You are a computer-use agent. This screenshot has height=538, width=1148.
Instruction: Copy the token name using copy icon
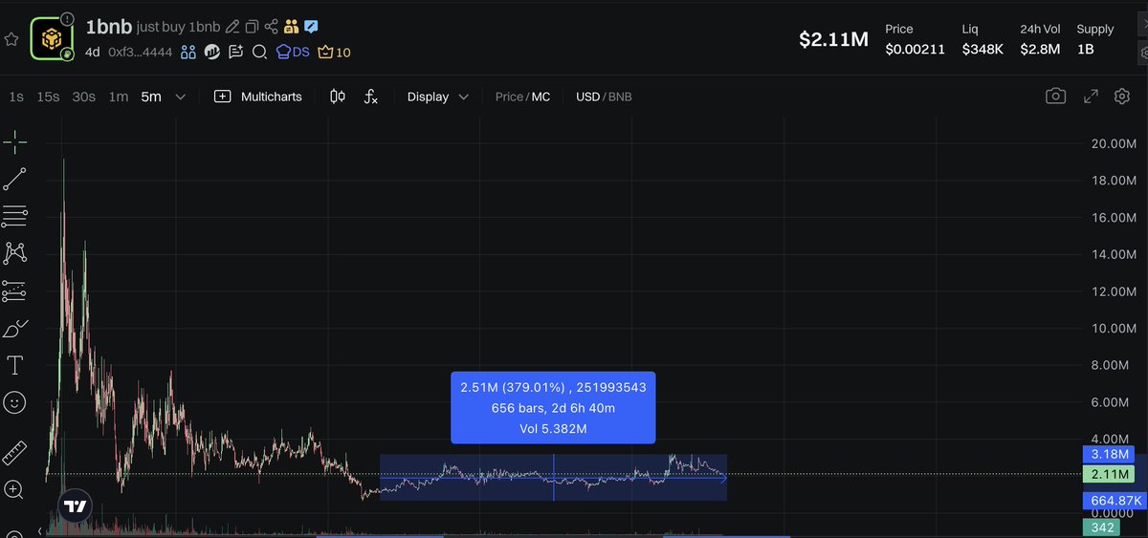(252, 27)
